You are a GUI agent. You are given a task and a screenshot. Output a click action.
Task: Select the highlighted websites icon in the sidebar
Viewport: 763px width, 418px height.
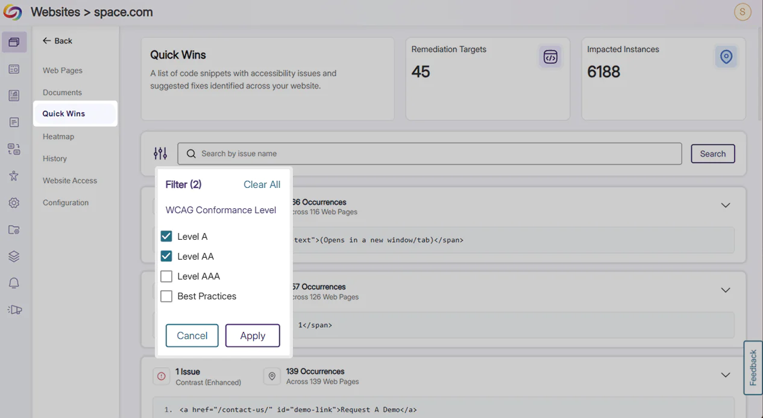pyautogui.click(x=14, y=42)
